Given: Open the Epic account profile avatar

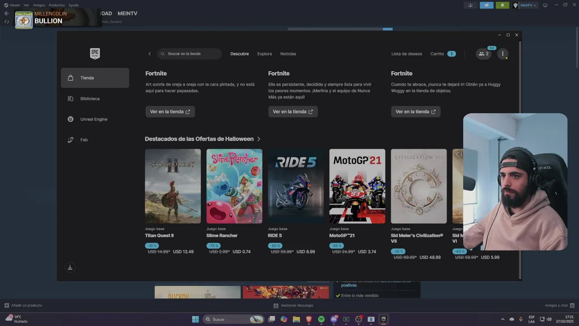Looking at the screenshot, I should point(503,53).
